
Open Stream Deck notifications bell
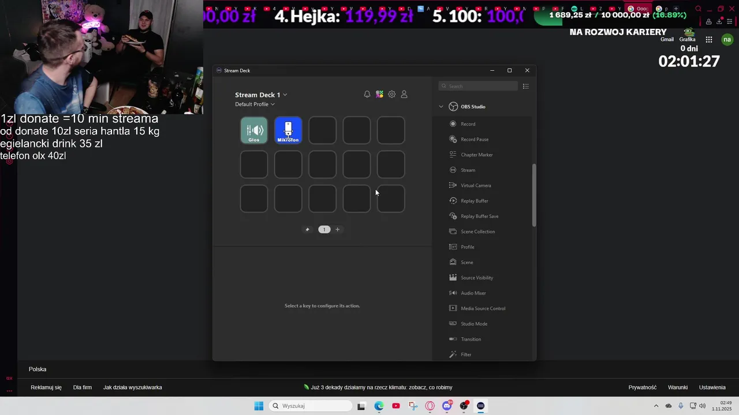click(367, 95)
